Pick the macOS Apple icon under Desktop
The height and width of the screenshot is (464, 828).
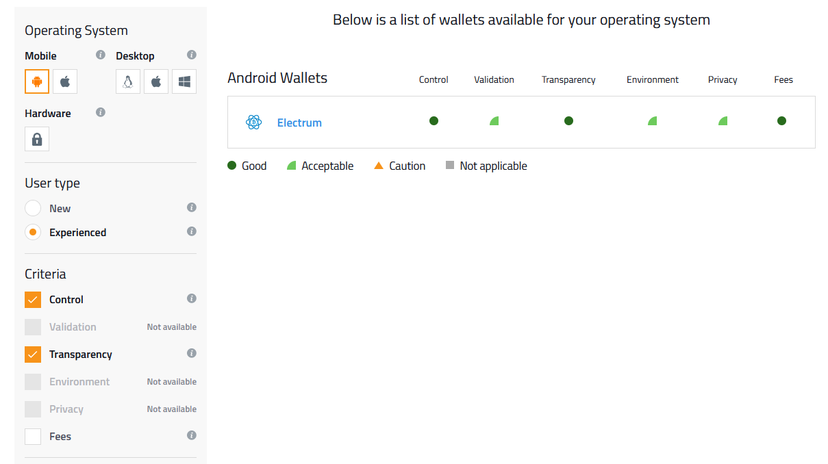coord(156,81)
